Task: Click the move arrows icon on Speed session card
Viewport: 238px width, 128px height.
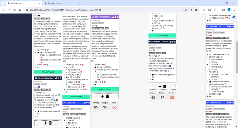Action: 230,103
